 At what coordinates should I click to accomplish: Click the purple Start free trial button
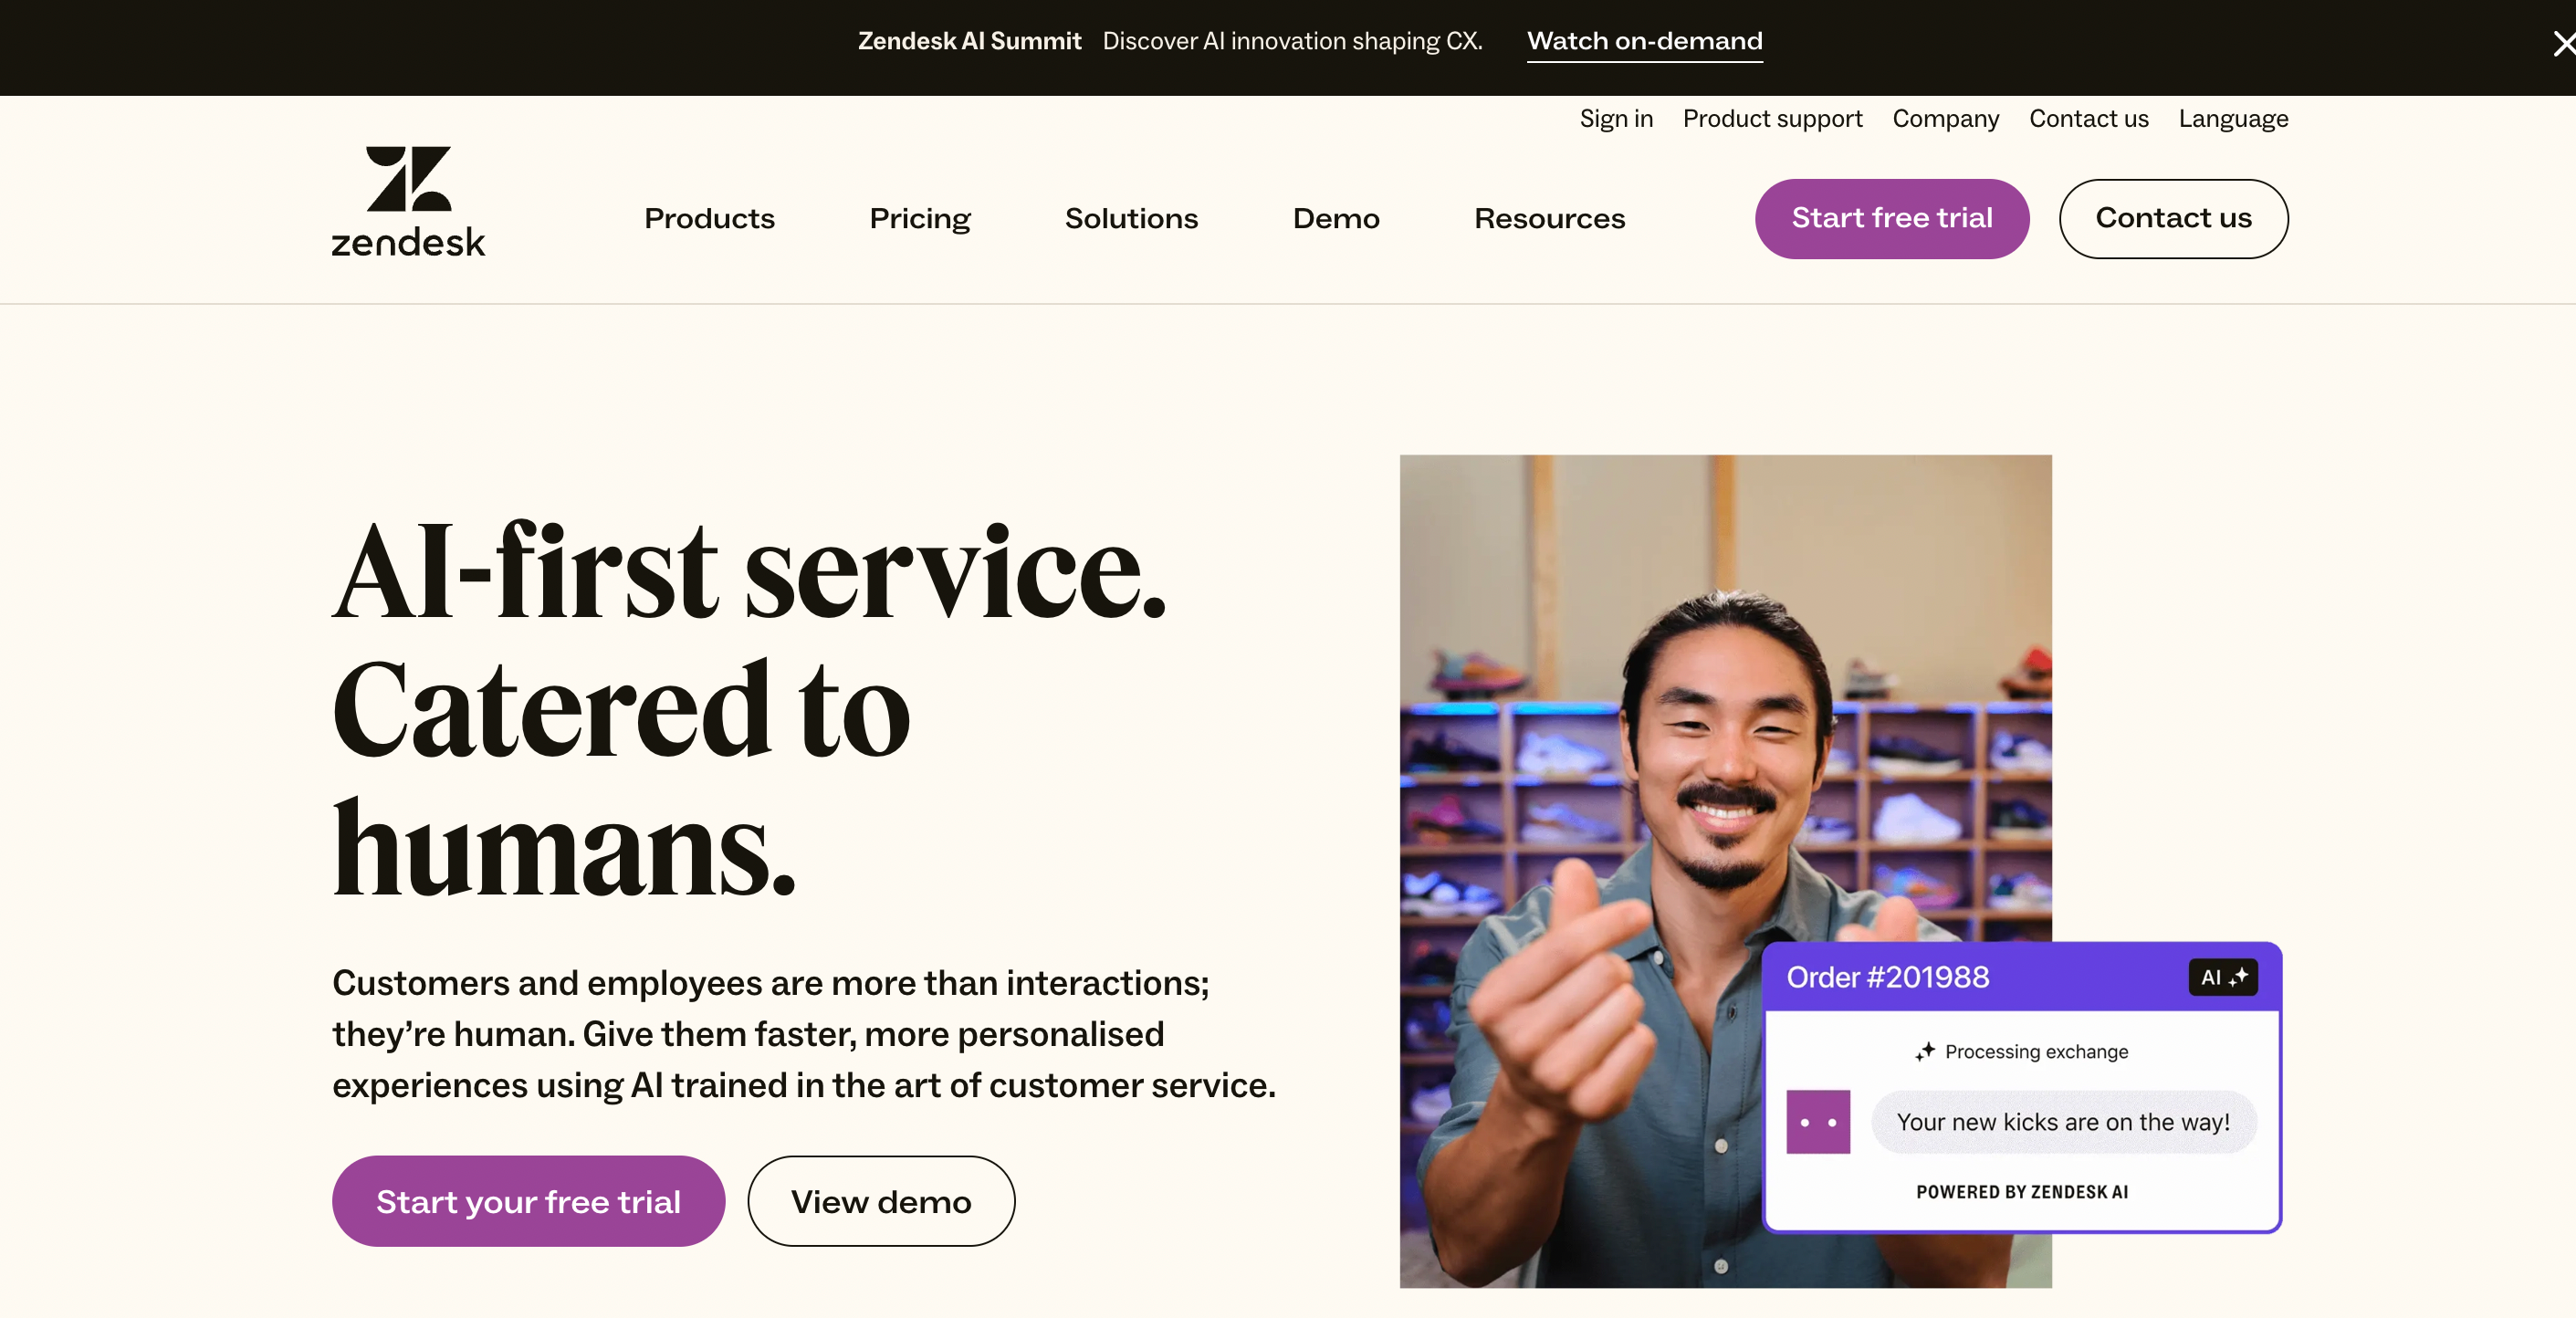pyautogui.click(x=1892, y=219)
